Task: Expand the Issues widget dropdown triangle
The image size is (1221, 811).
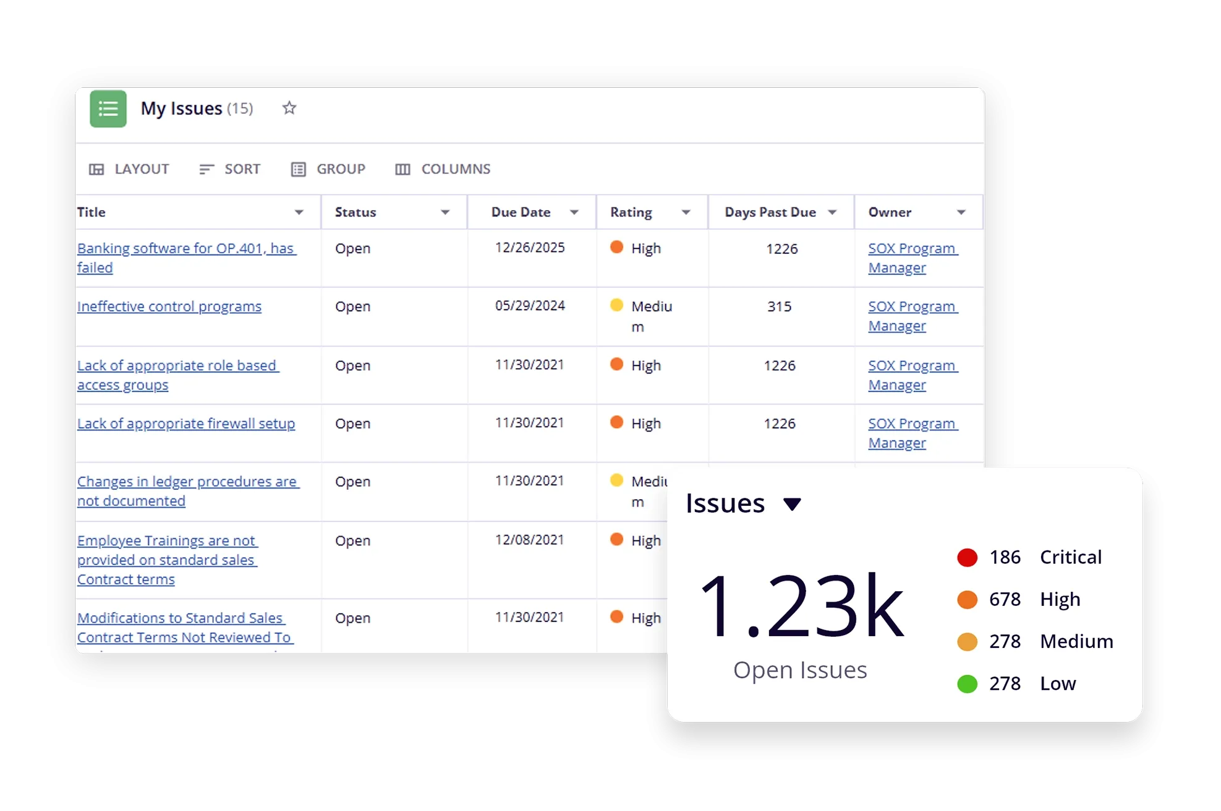Action: [792, 504]
